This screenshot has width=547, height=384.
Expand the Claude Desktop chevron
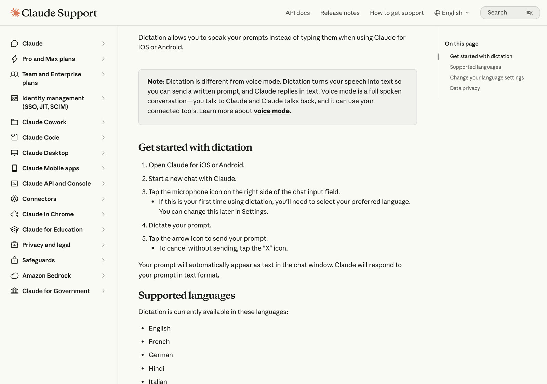click(x=103, y=153)
